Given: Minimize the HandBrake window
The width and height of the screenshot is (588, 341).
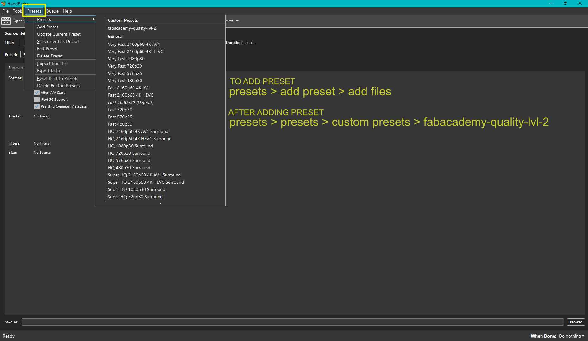Looking at the screenshot, I should coord(551,3).
